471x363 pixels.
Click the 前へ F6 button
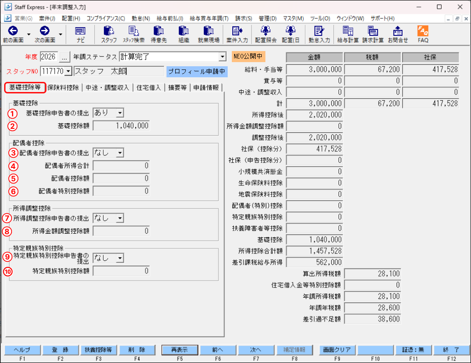point(218,350)
